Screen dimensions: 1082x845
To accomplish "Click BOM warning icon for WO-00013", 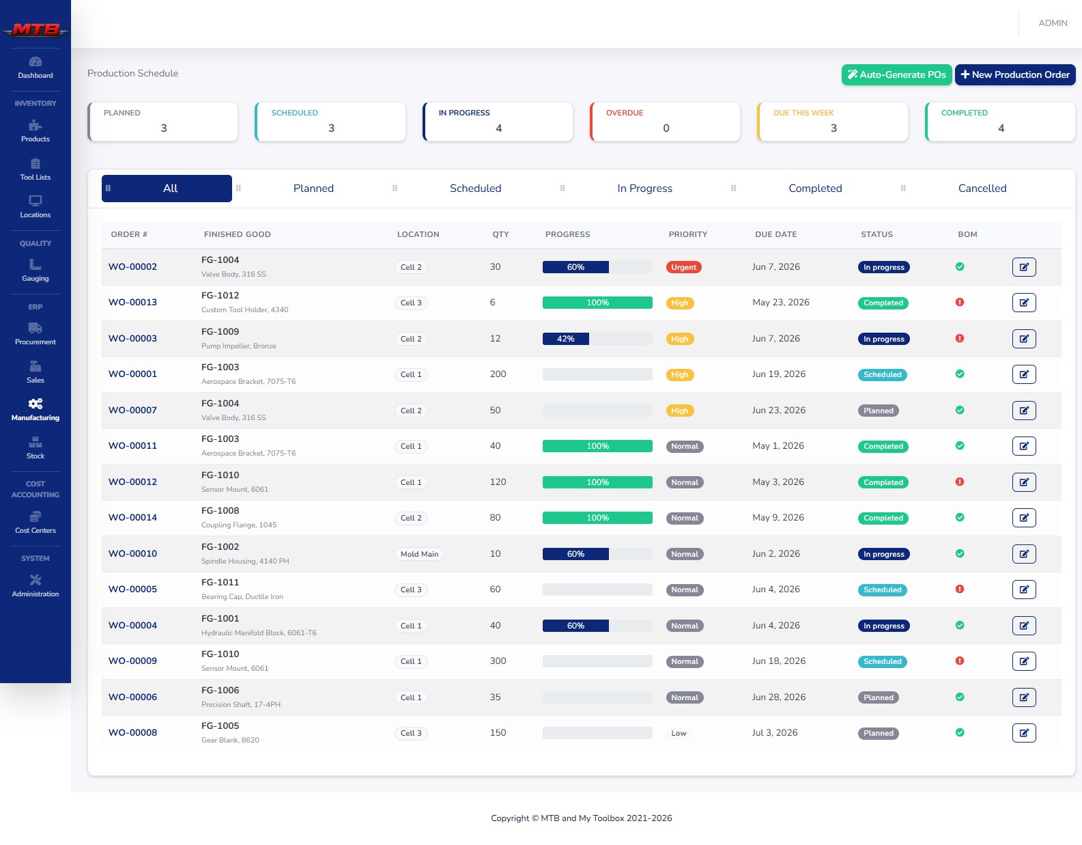I will (960, 302).
